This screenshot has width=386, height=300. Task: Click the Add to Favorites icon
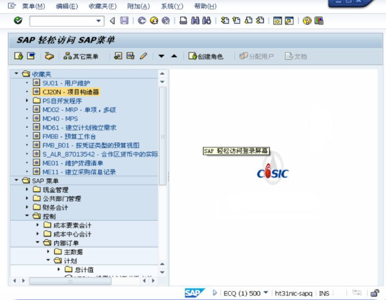tap(118, 56)
